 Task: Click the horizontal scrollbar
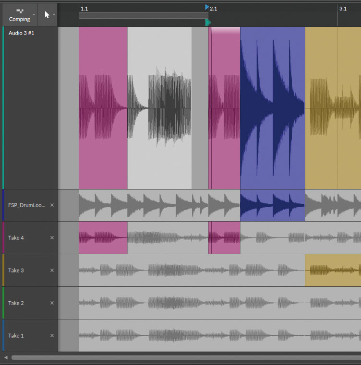click(186, 357)
